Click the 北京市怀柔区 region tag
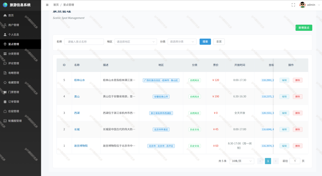 click(x=161, y=129)
